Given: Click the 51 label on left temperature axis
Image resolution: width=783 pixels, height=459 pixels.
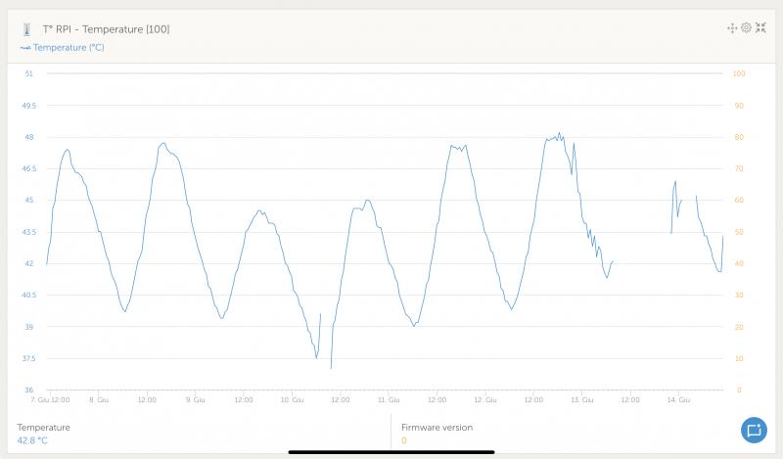Looking at the screenshot, I should 28,73.
